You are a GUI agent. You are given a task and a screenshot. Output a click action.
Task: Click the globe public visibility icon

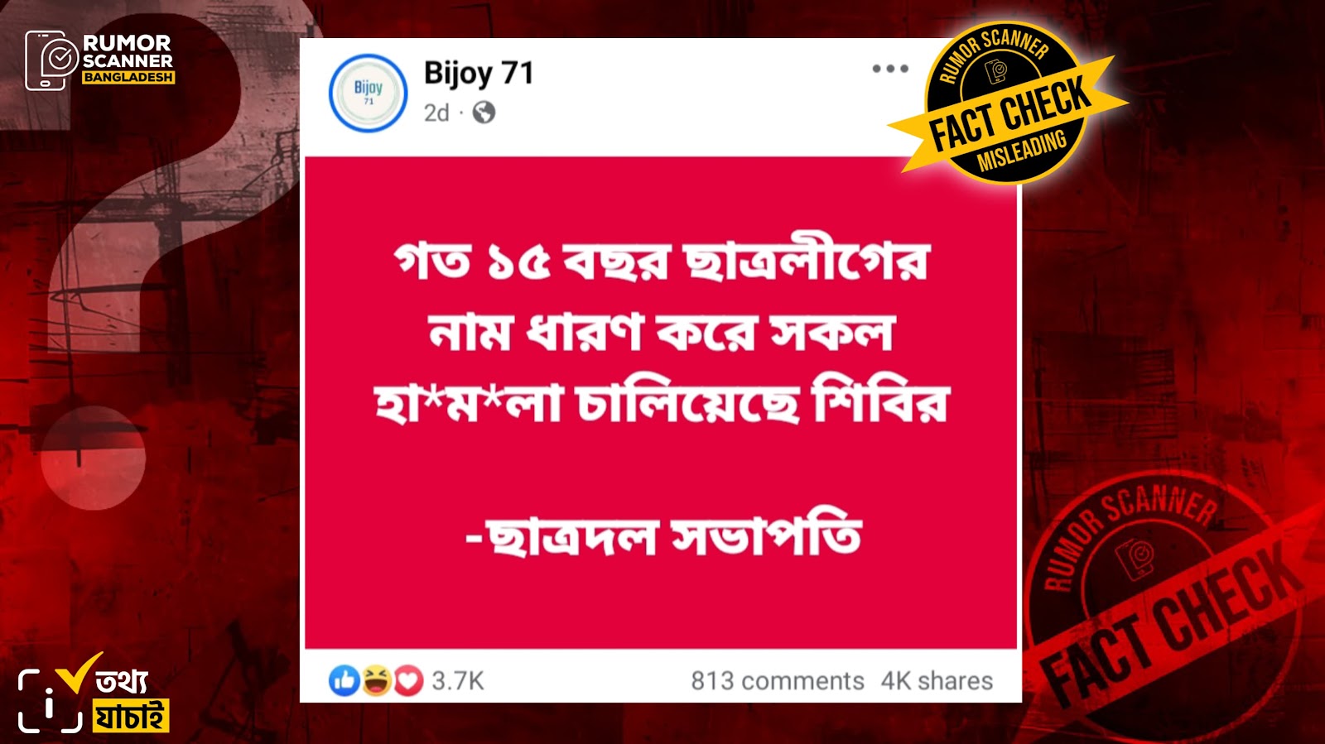click(x=484, y=113)
